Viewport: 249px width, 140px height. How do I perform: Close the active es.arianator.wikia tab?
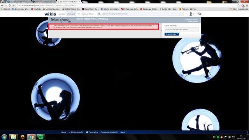(80, 2)
